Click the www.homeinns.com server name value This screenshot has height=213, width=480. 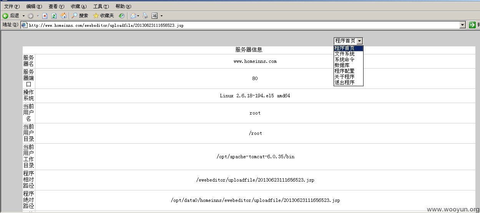[x=255, y=61]
